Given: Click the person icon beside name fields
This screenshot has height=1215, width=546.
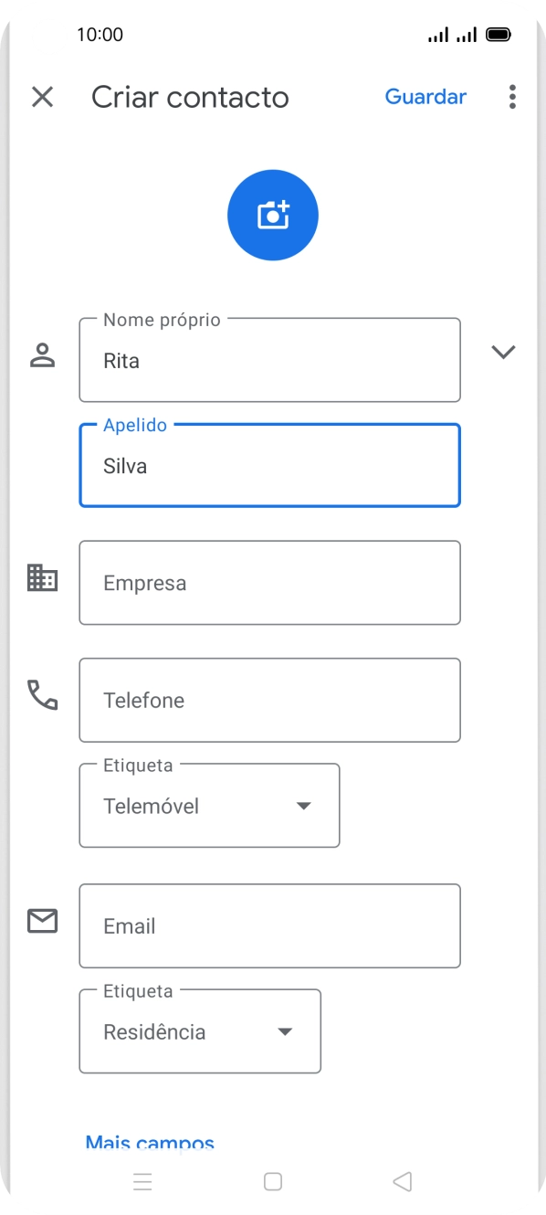Looking at the screenshot, I should point(42,354).
